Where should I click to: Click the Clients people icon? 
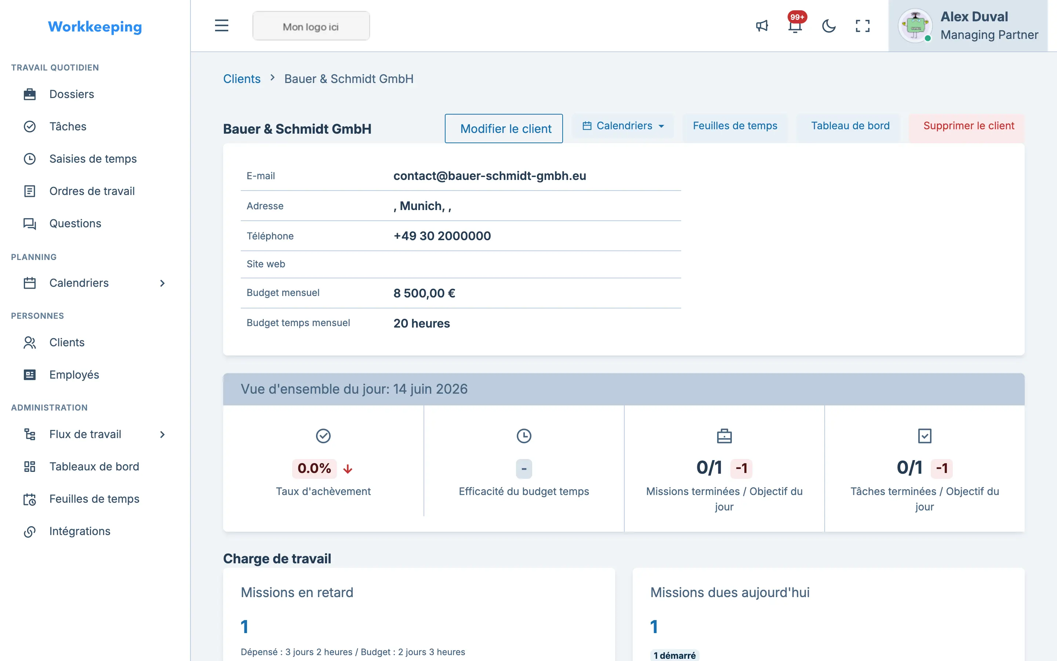tap(30, 343)
